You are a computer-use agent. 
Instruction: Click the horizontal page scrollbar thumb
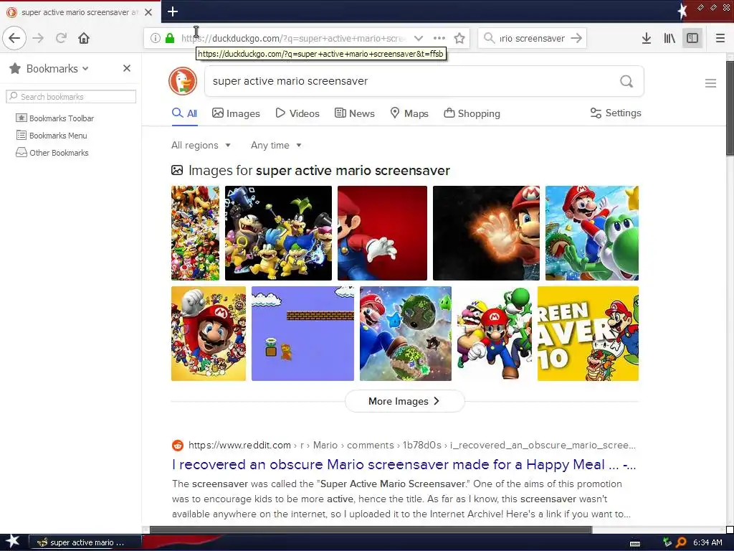(371, 530)
